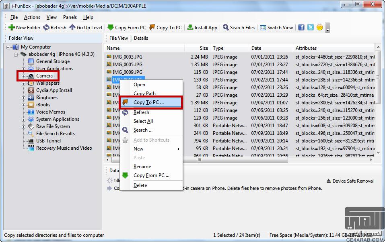Sort files by the Type column header
This screenshot has height=242, width=385.
click(x=229, y=48)
